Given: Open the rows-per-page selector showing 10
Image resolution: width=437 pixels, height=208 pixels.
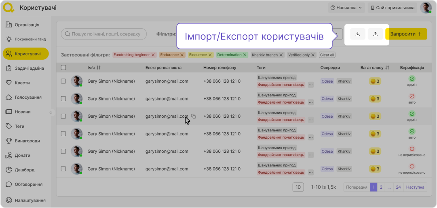Looking at the screenshot, I should pos(298,187).
